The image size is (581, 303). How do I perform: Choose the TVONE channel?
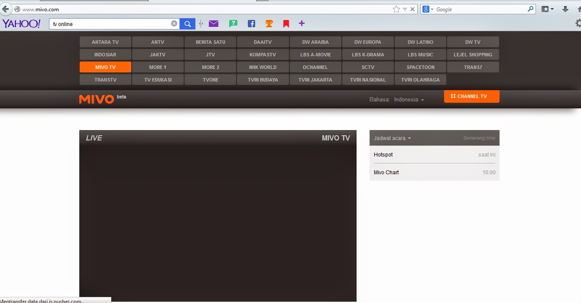211,80
